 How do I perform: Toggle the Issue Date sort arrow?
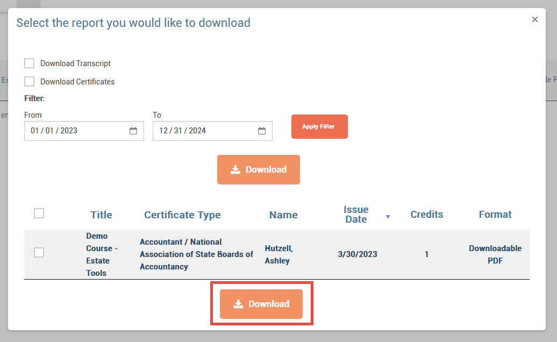(x=388, y=217)
